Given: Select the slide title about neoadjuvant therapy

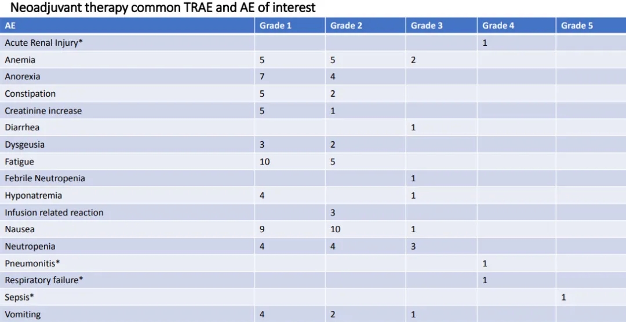Looking at the screenshot, I should [163, 8].
